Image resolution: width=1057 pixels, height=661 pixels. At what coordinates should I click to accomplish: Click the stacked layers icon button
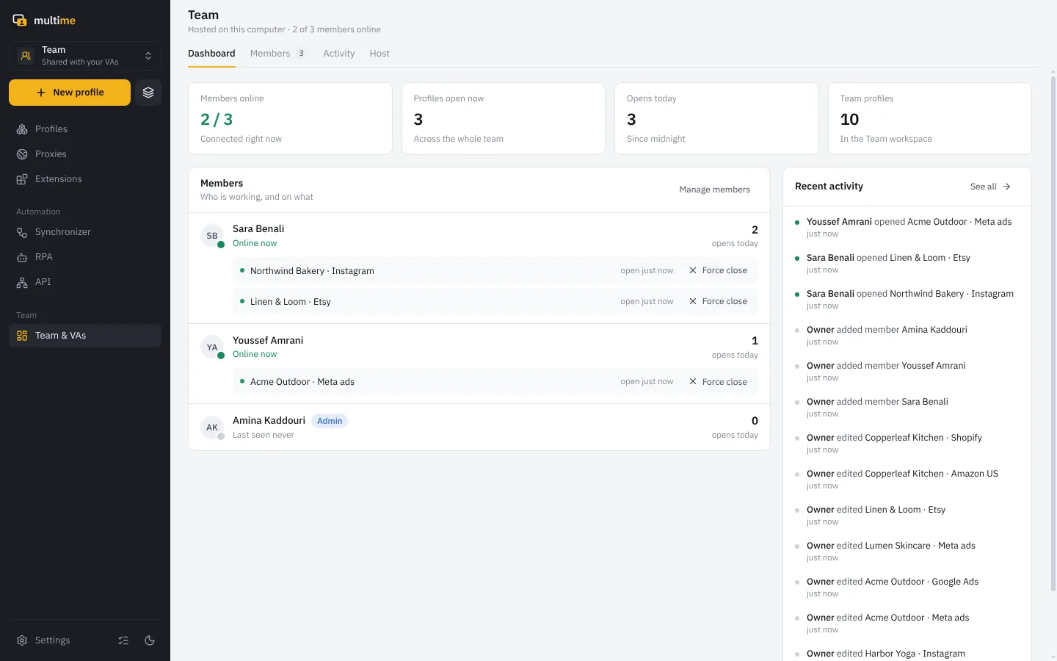(148, 93)
